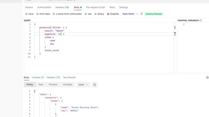The width and height of the screenshot is (209, 117).
Task: Click the QUERY section label
Action: pos(27,20)
